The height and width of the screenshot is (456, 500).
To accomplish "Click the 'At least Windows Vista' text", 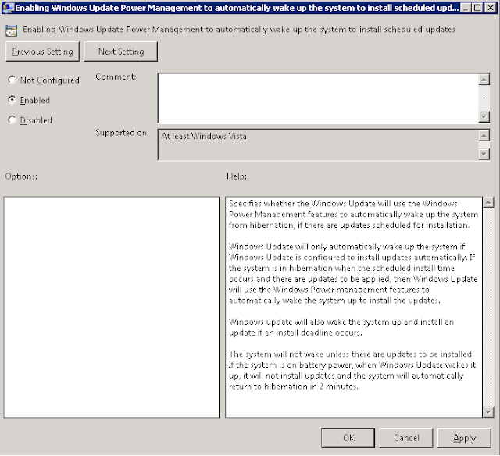I will (204, 136).
